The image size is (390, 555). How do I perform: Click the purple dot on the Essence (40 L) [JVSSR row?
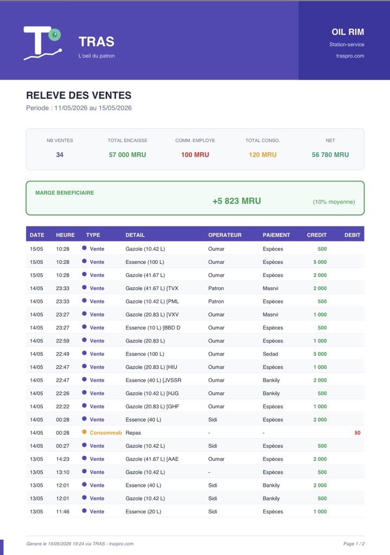click(84, 379)
